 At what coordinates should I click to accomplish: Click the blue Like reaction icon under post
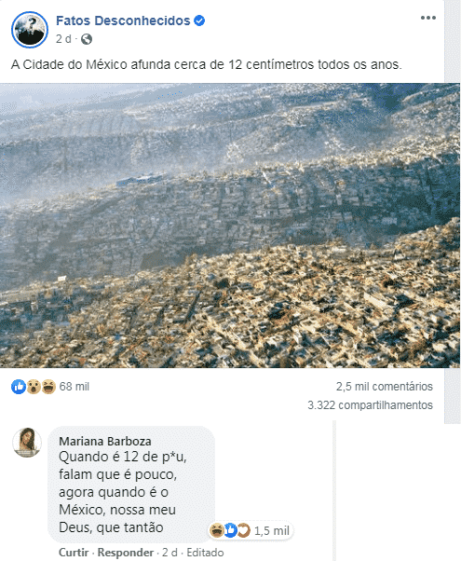point(19,387)
